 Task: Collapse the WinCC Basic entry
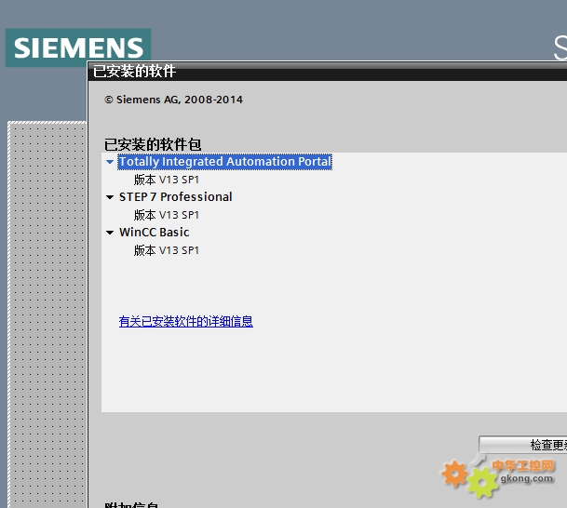pyautogui.click(x=110, y=233)
